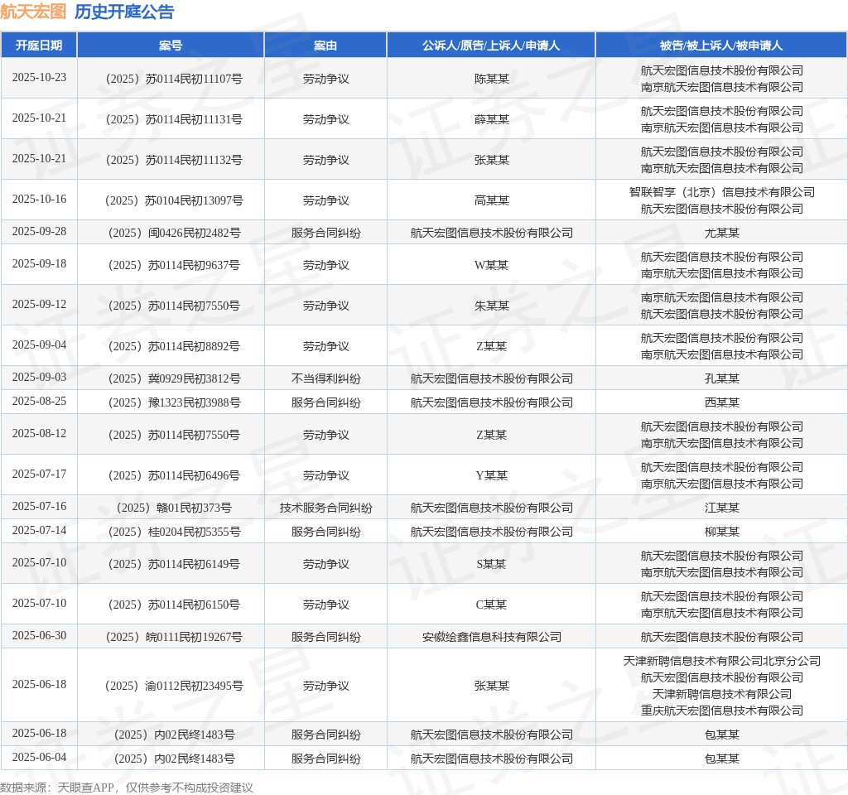Click defendant name 尤某某

click(x=722, y=233)
